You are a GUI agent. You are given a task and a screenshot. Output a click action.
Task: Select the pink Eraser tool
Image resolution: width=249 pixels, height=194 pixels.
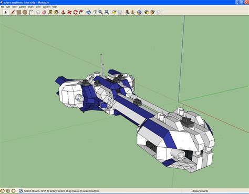[x=44, y=12]
